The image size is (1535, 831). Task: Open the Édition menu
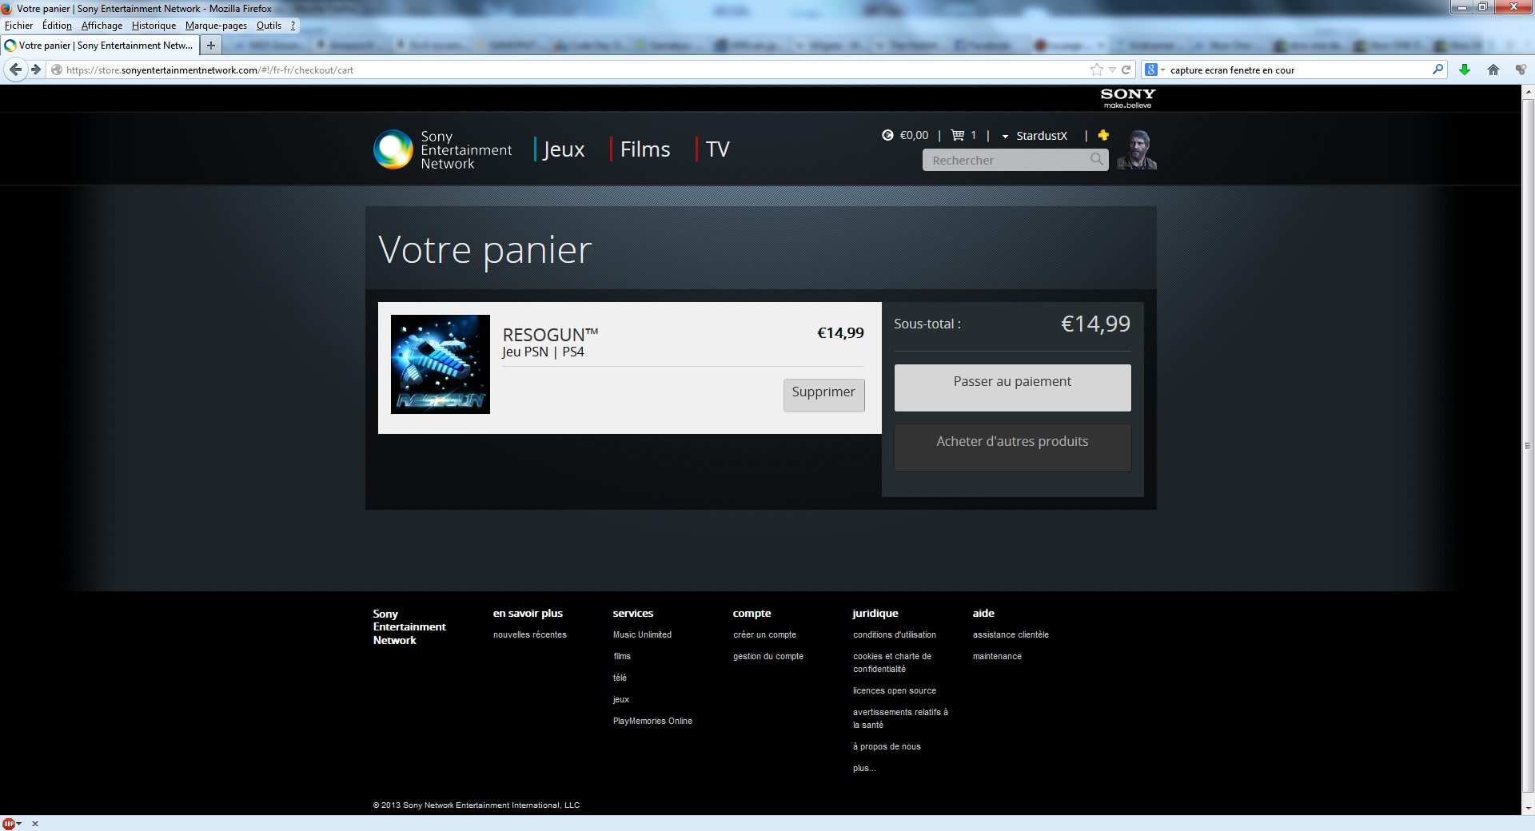[x=57, y=26]
